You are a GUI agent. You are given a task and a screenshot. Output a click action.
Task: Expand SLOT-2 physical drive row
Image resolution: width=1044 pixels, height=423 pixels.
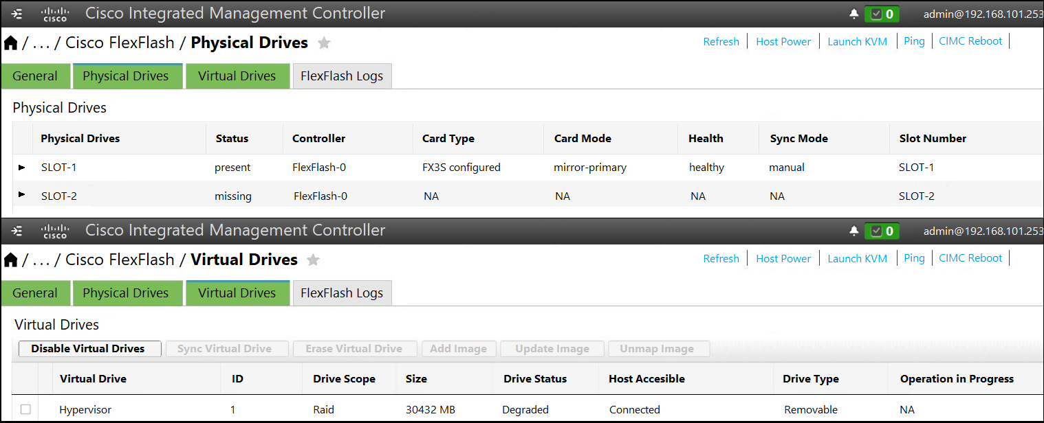coord(21,195)
